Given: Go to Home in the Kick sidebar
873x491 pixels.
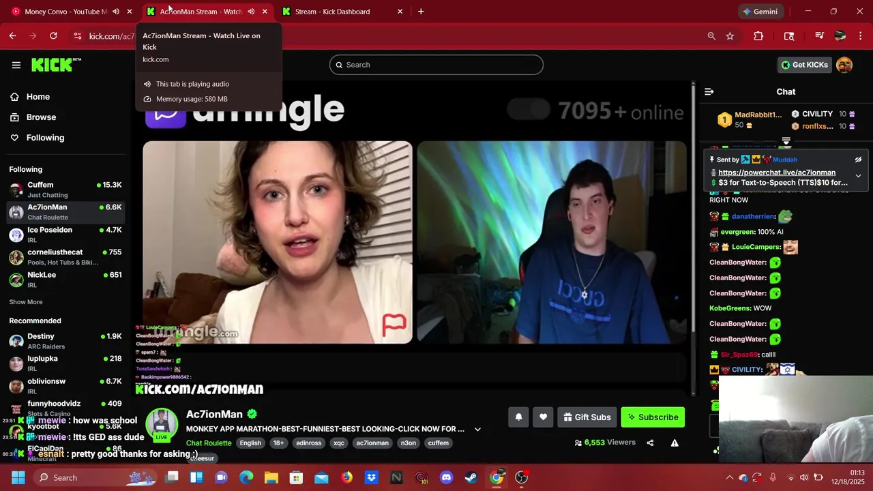Looking at the screenshot, I should pos(38,97).
